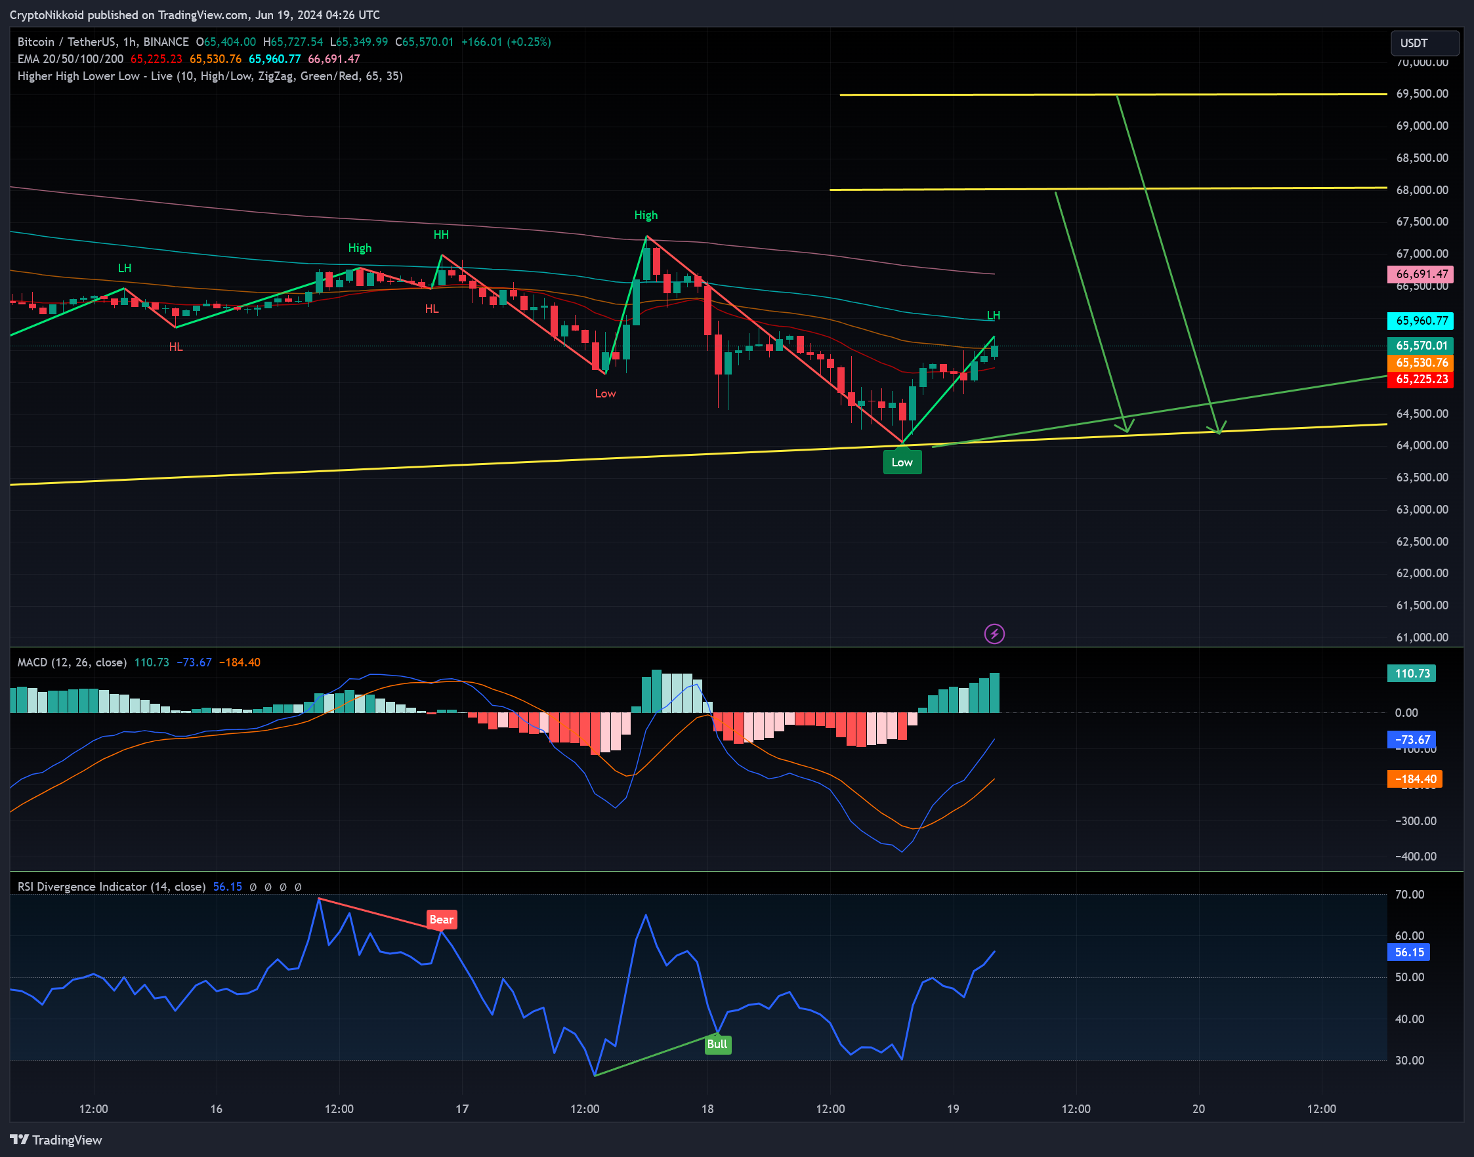Click the LH label near latest candle

point(994,315)
